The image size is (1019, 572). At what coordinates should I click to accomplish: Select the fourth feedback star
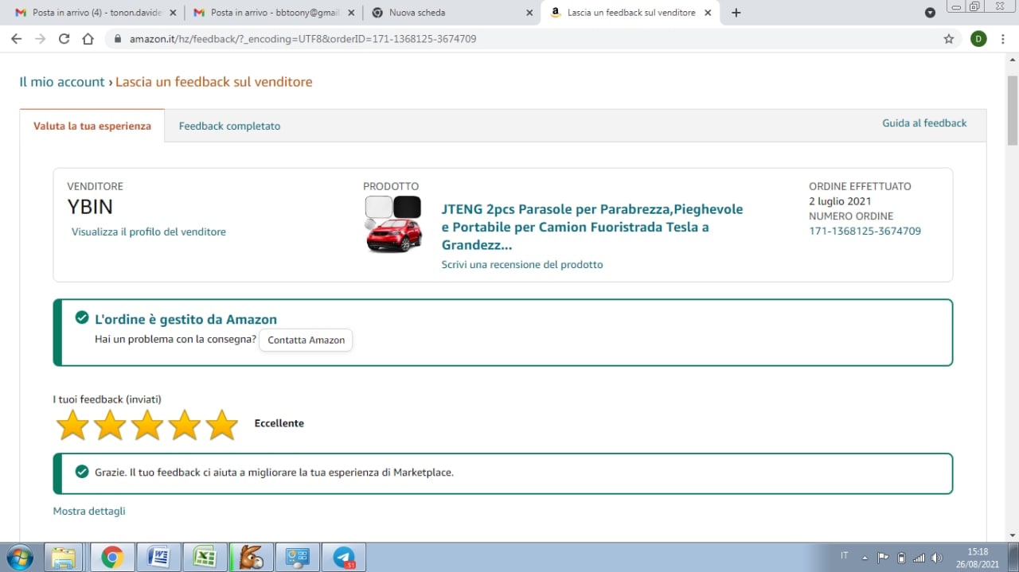coord(185,425)
